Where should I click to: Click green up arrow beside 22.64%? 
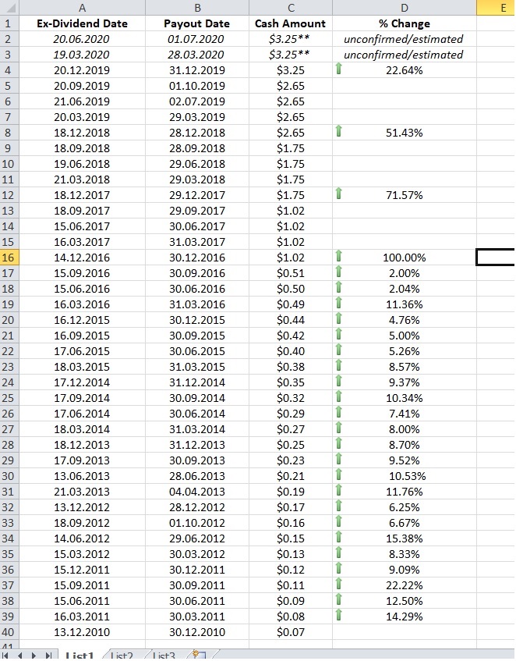pyautogui.click(x=338, y=70)
